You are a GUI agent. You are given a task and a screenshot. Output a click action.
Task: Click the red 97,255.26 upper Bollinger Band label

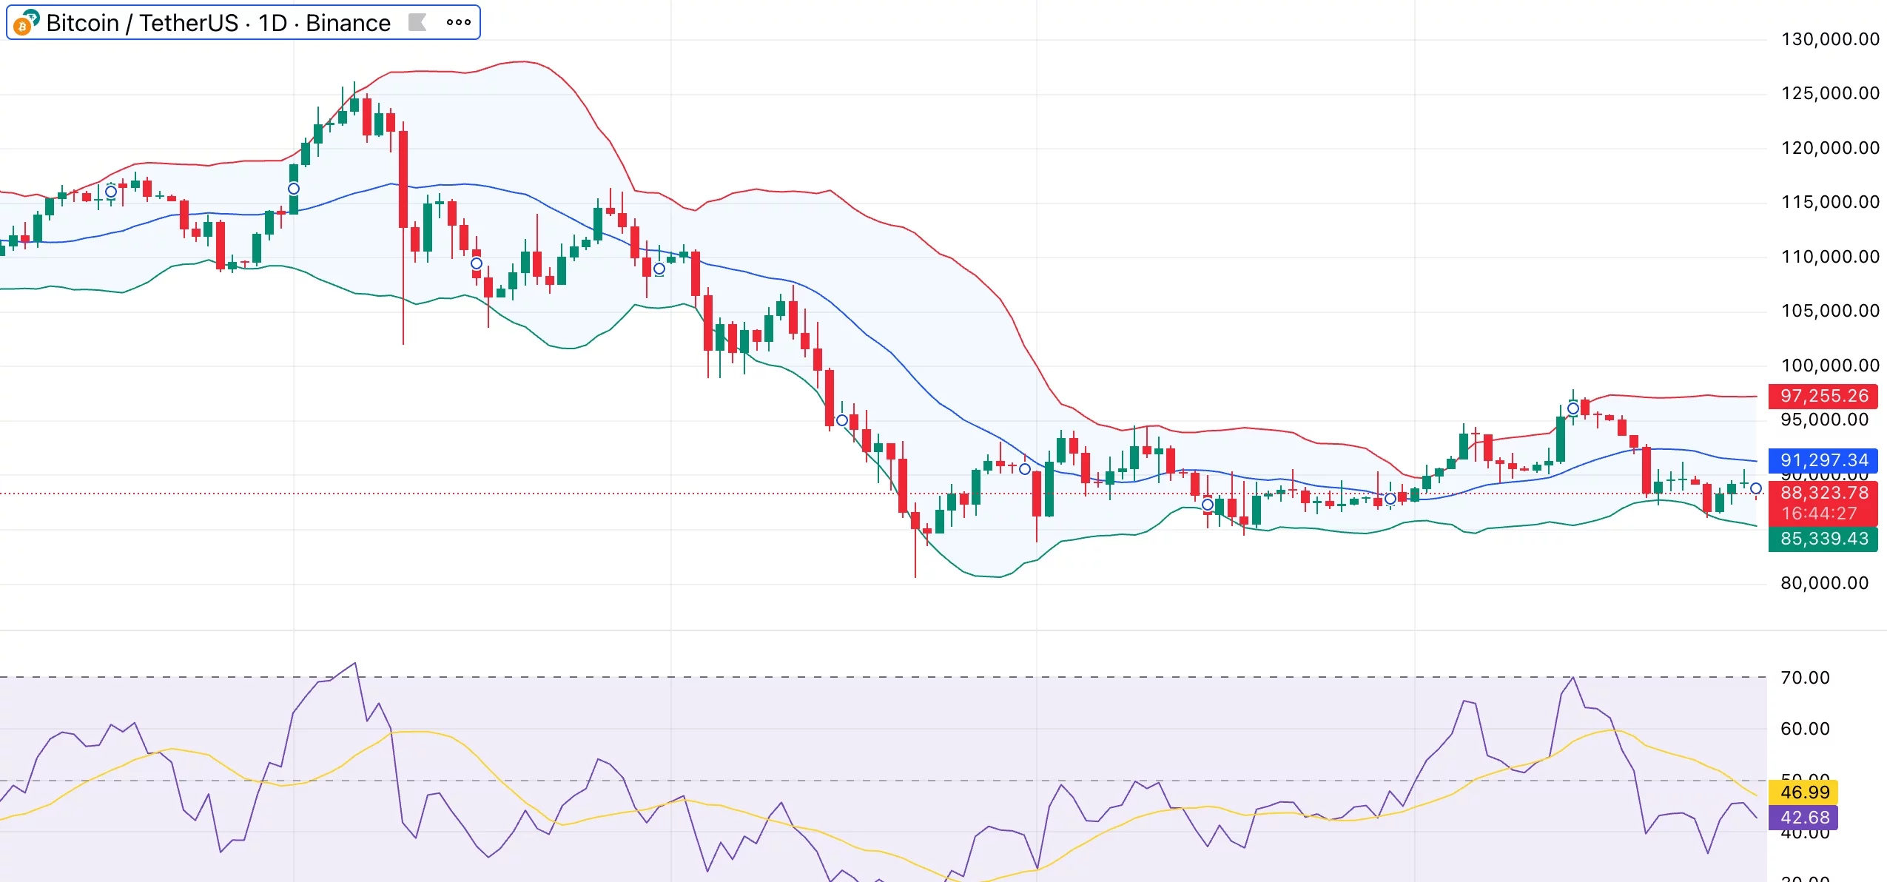tap(1823, 397)
